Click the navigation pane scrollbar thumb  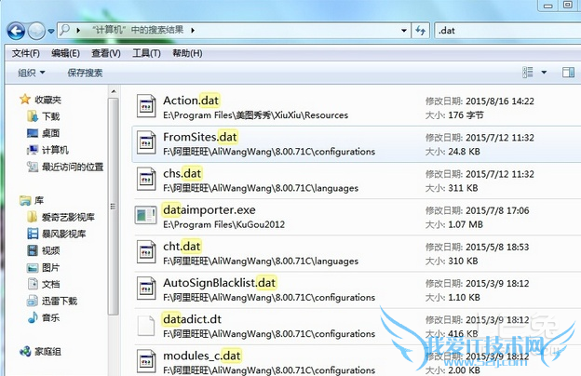[x=114, y=207]
